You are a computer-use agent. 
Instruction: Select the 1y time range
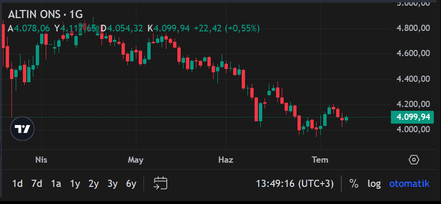pyautogui.click(x=75, y=184)
